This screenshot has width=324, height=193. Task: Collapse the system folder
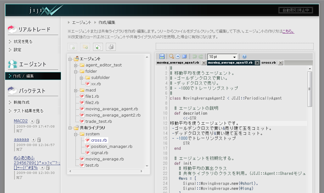pyautogui.click(x=75, y=134)
